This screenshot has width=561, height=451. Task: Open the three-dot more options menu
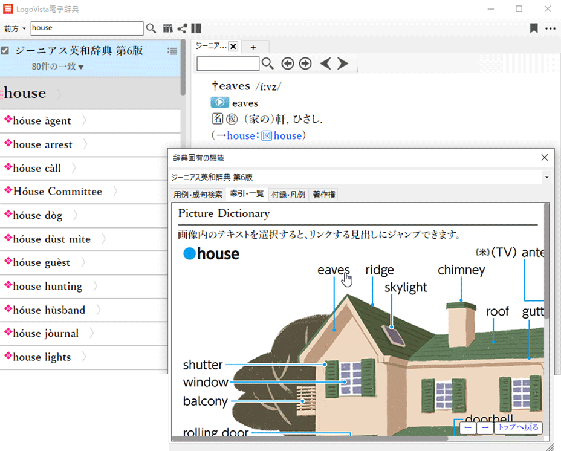tap(550, 28)
